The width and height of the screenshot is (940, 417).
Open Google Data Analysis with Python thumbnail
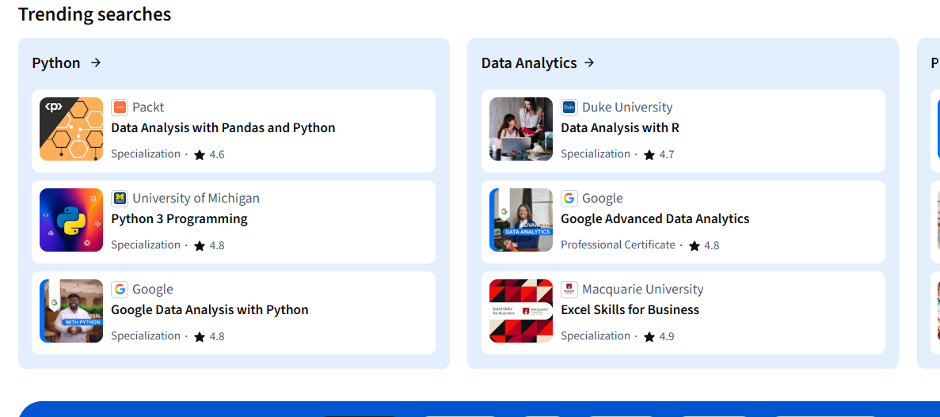click(71, 311)
